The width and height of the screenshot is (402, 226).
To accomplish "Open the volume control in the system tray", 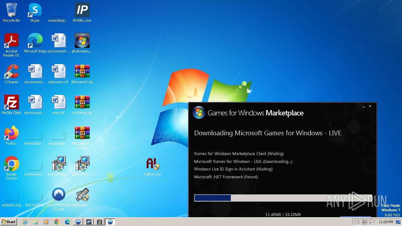I will coord(357,222).
